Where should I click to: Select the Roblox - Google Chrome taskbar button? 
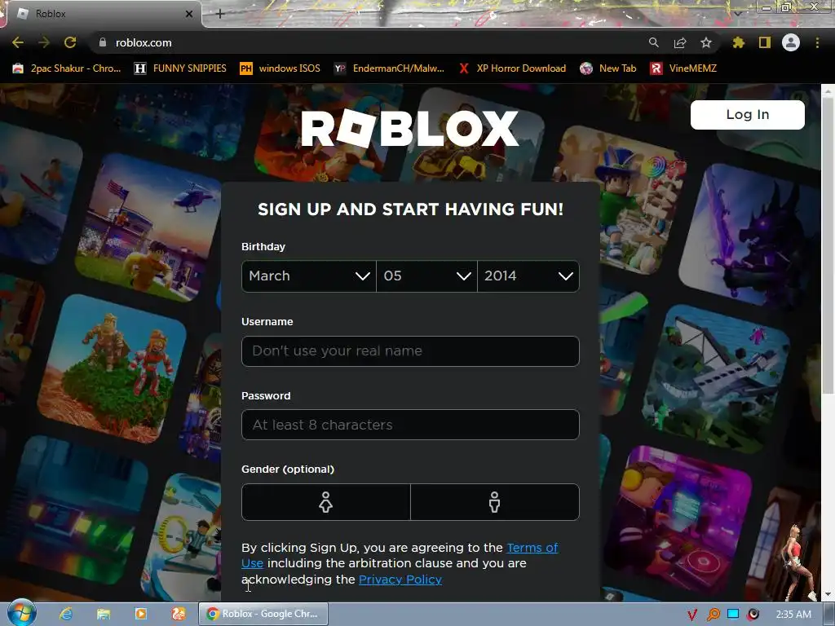(x=263, y=614)
